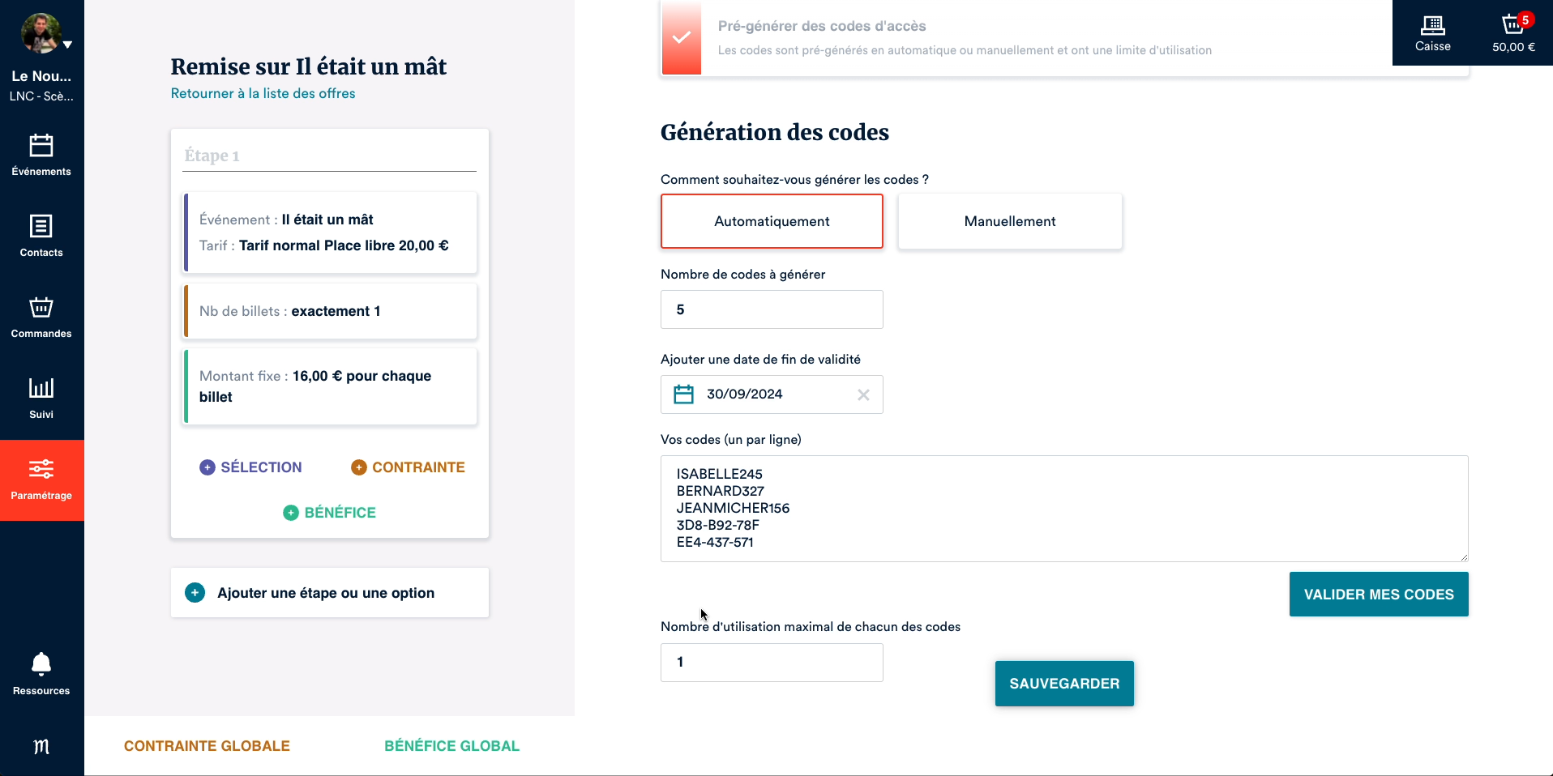Select Manuellement code generation option
Image resolution: width=1553 pixels, height=776 pixels.
click(1010, 221)
